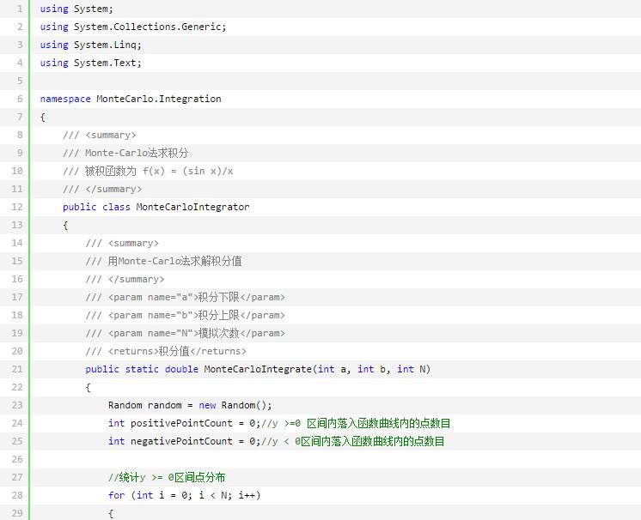Click the '/// </summary>' comment on line 11
This screenshot has width=641, height=520.
click(102, 189)
